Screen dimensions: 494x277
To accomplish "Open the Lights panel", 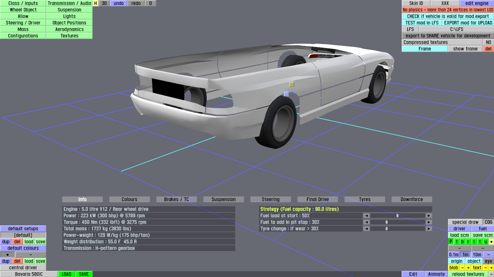I will (x=69, y=16).
